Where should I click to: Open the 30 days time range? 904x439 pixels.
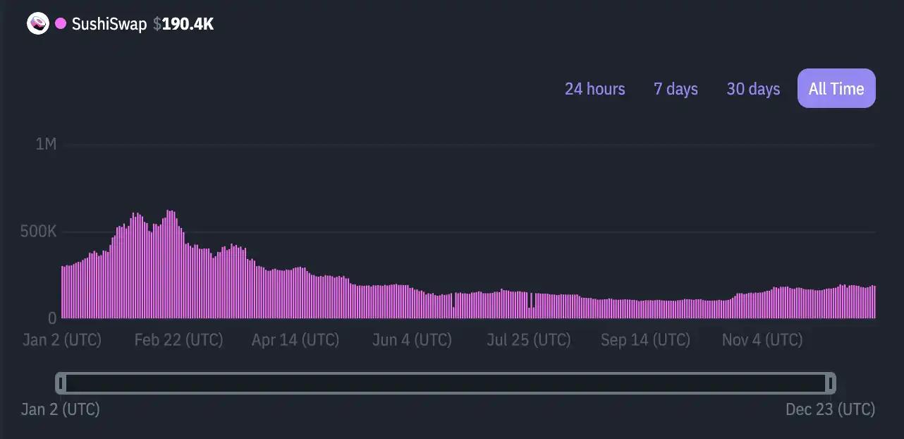tap(752, 88)
